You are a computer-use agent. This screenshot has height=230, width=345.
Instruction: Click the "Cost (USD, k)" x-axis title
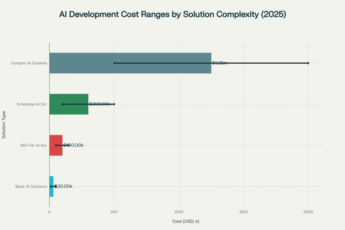185,221
